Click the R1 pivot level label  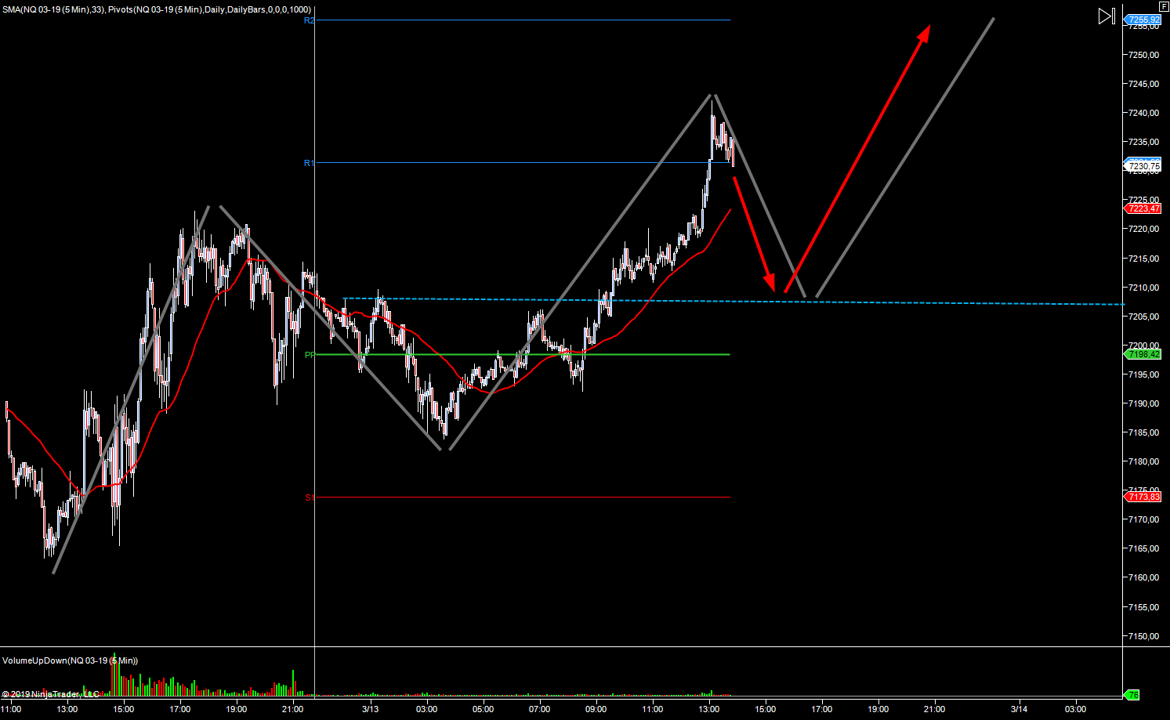[x=309, y=163]
